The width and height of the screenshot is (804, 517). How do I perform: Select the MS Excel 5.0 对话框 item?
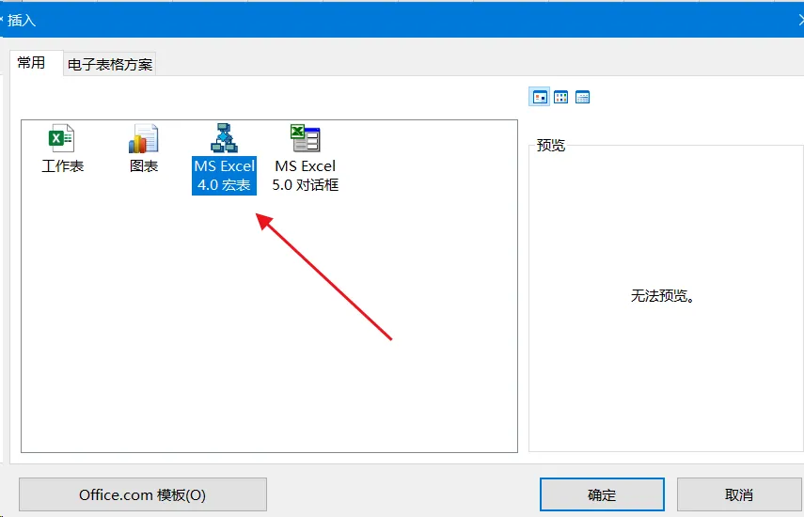coord(305,158)
